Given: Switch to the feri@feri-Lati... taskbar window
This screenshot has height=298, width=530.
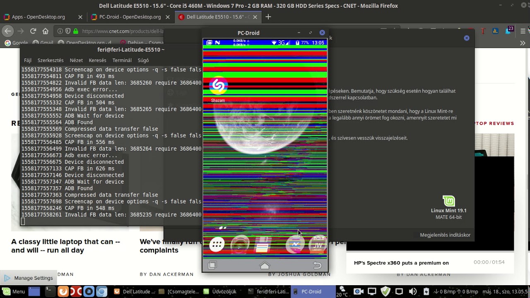Looking at the screenshot, I should 268,292.
